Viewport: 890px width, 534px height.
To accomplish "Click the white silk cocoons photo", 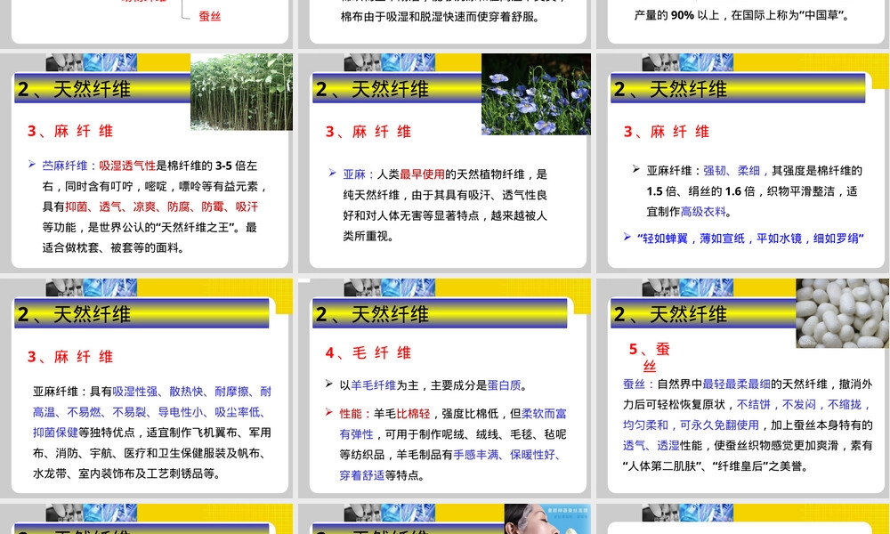I will click(842, 313).
